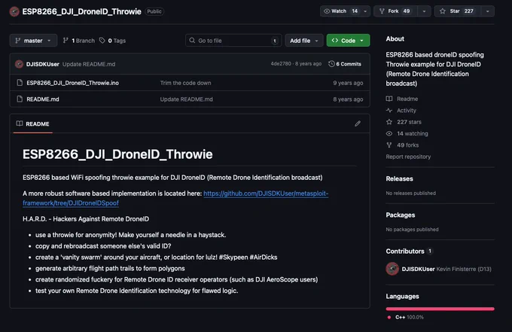Expand the Add file dropdown
The image size is (512, 332).
(x=304, y=41)
